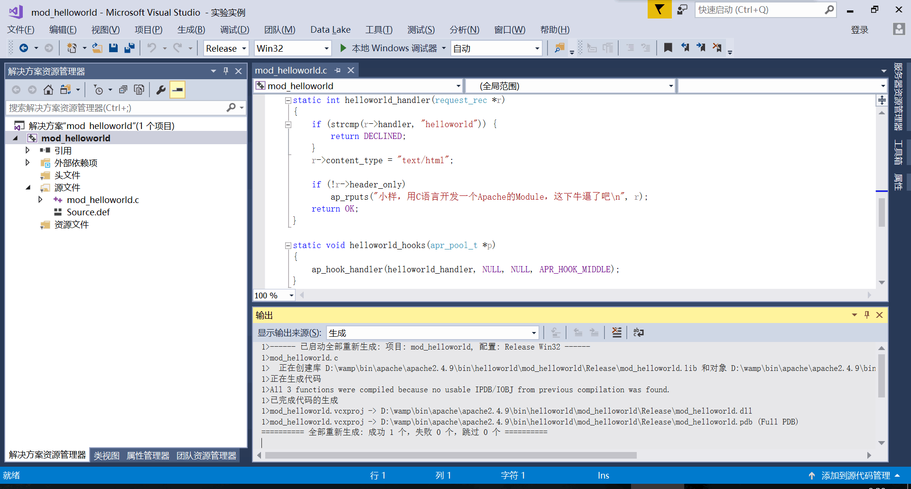Select Source.def in the solution tree
This screenshot has height=489, width=911.
[x=88, y=212]
